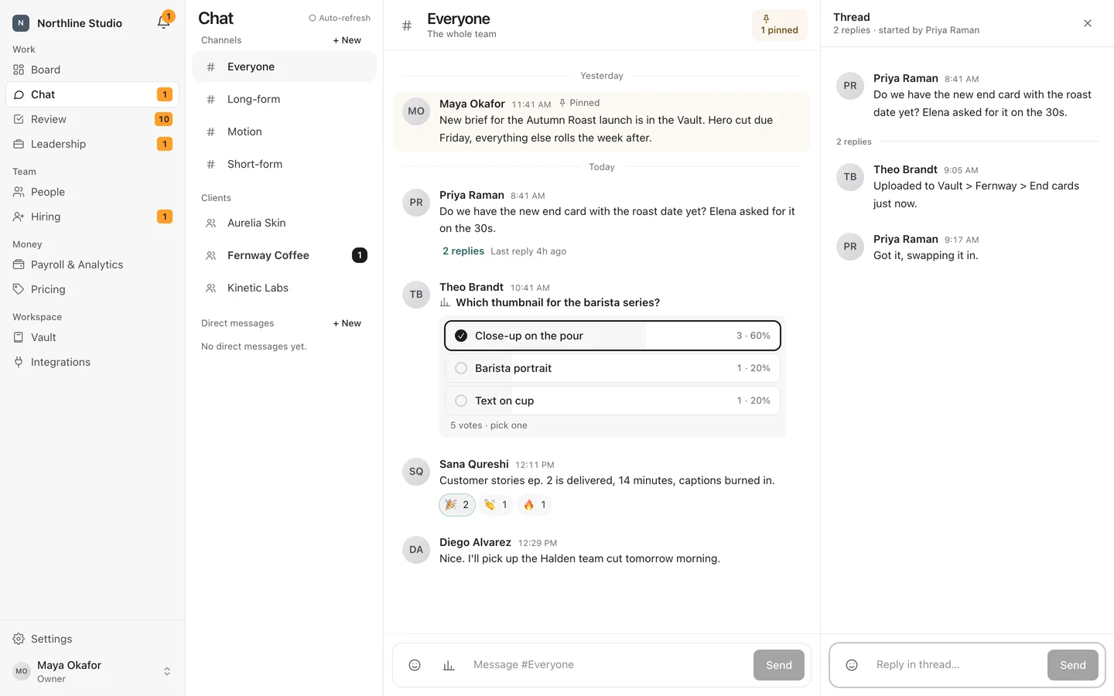1114x696 pixels.
Task: Send the message in #Everyone
Action: pos(778,665)
